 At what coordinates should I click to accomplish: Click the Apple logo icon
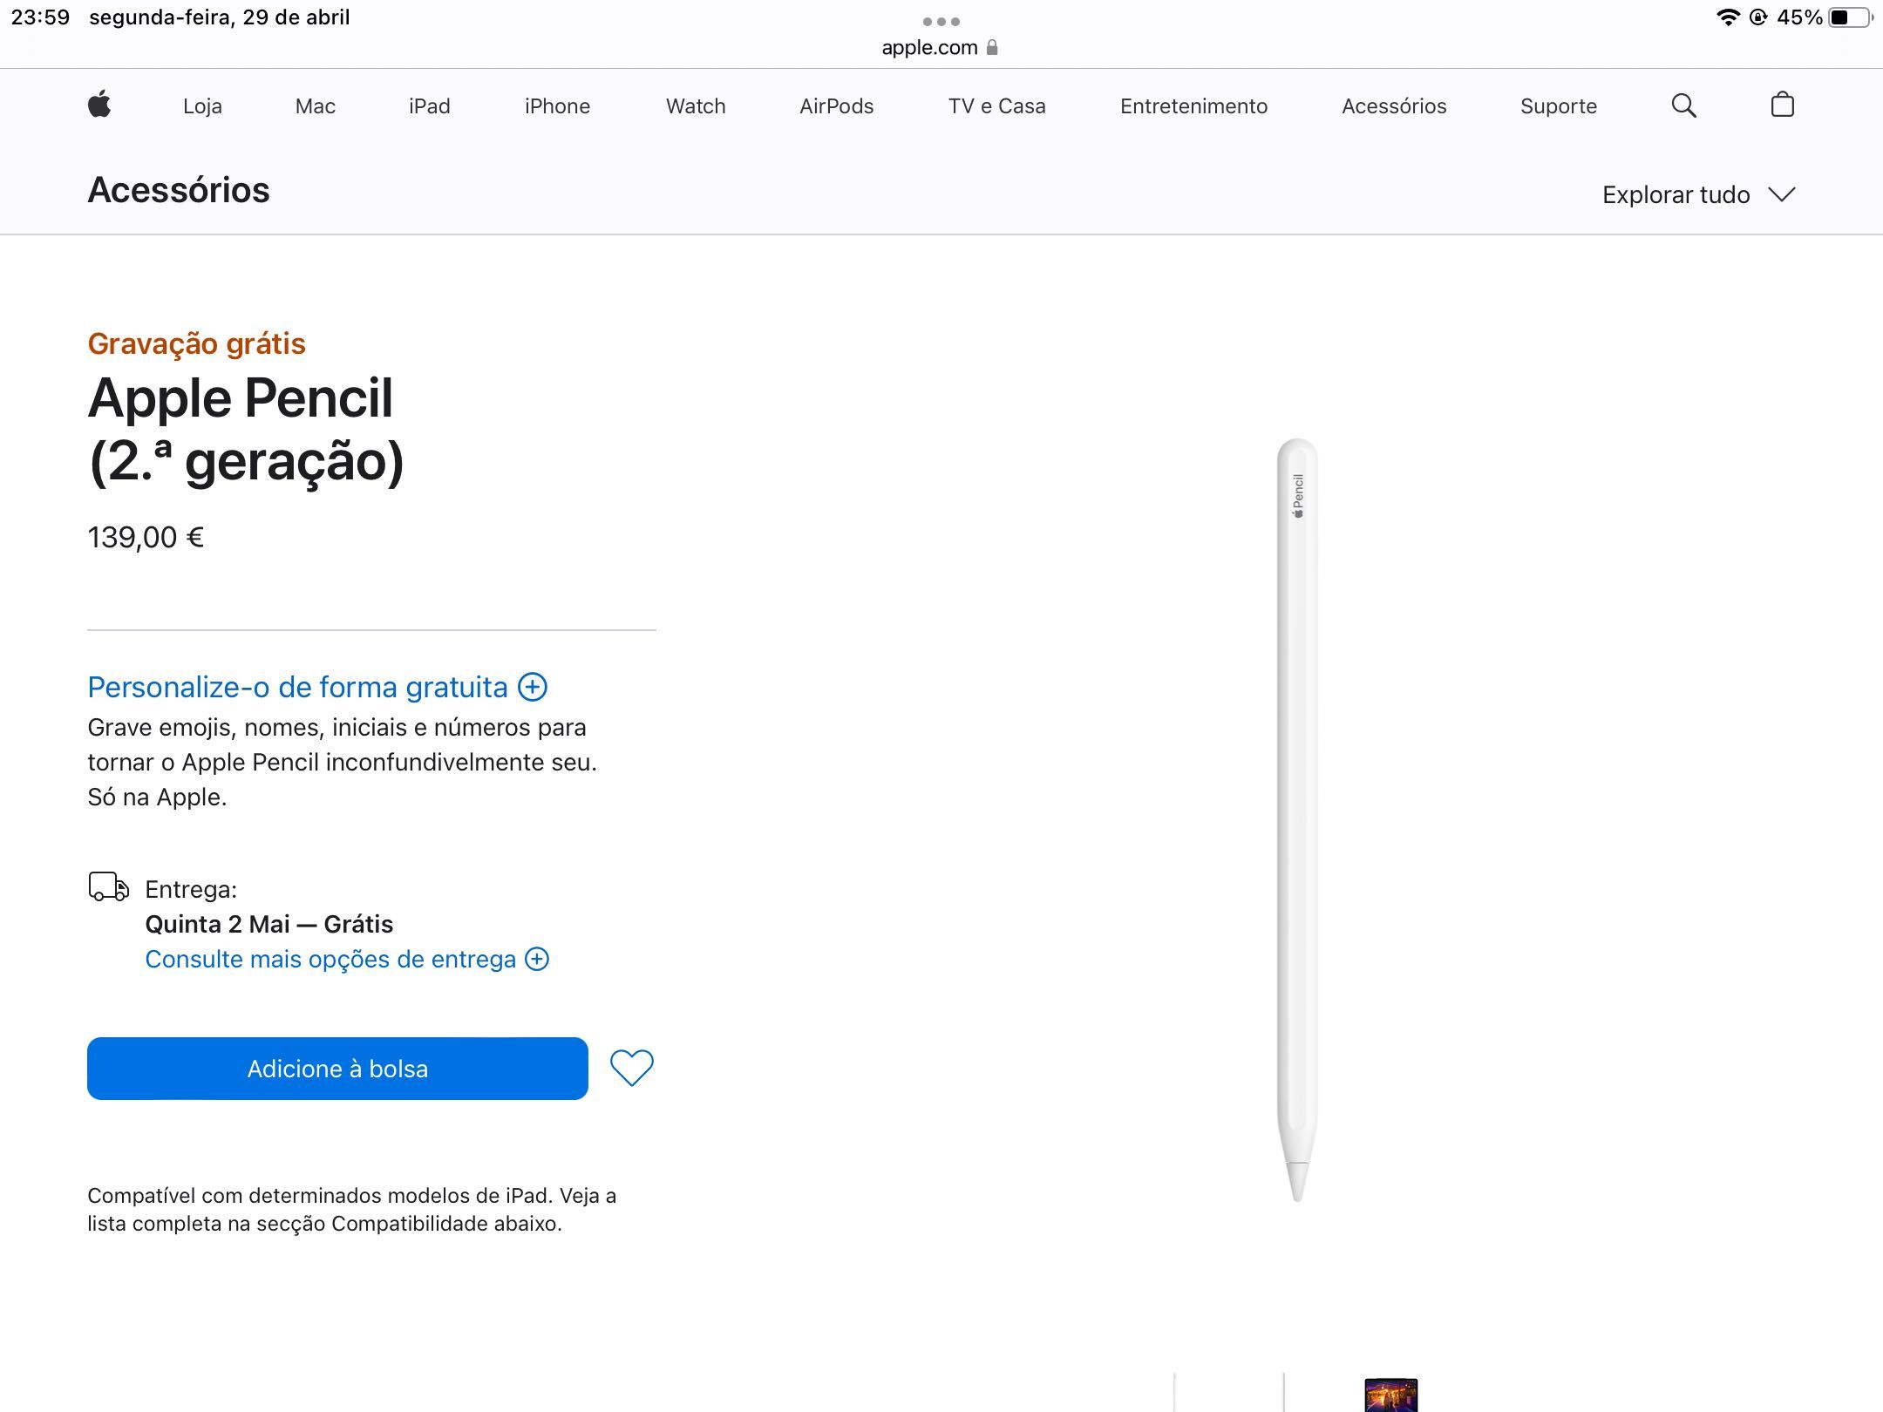tap(101, 105)
